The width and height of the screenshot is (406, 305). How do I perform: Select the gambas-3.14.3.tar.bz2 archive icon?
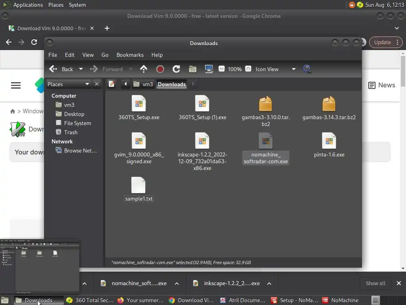point(329,104)
